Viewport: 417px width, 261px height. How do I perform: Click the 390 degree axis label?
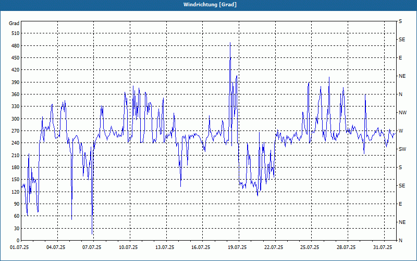click(x=16, y=82)
